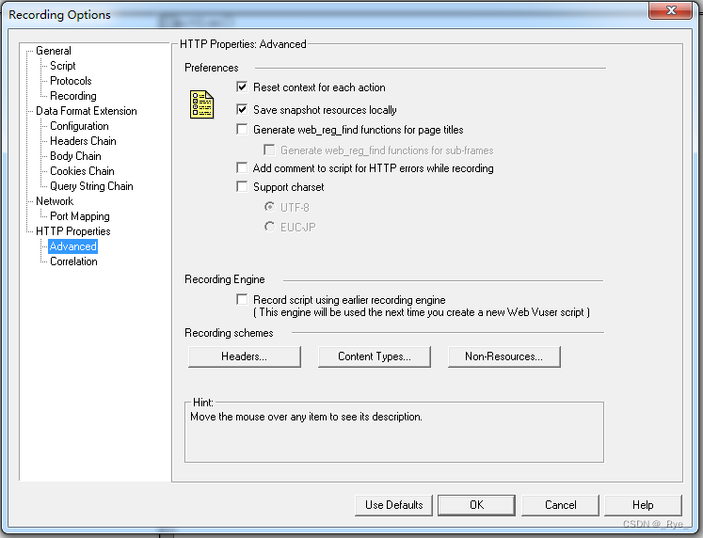This screenshot has height=538, width=703.
Task: Open the Configuration tree item
Action: click(x=79, y=126)
